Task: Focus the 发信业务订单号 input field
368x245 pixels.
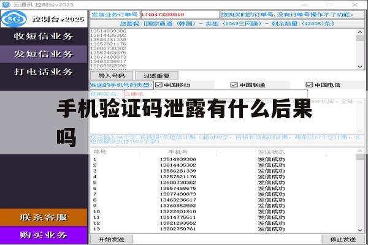Action: (180, 15)
